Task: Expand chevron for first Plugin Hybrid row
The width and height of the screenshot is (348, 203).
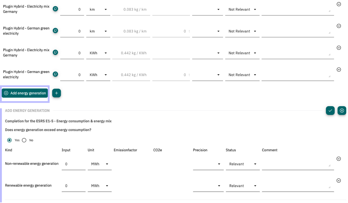Action: (339, 4)
